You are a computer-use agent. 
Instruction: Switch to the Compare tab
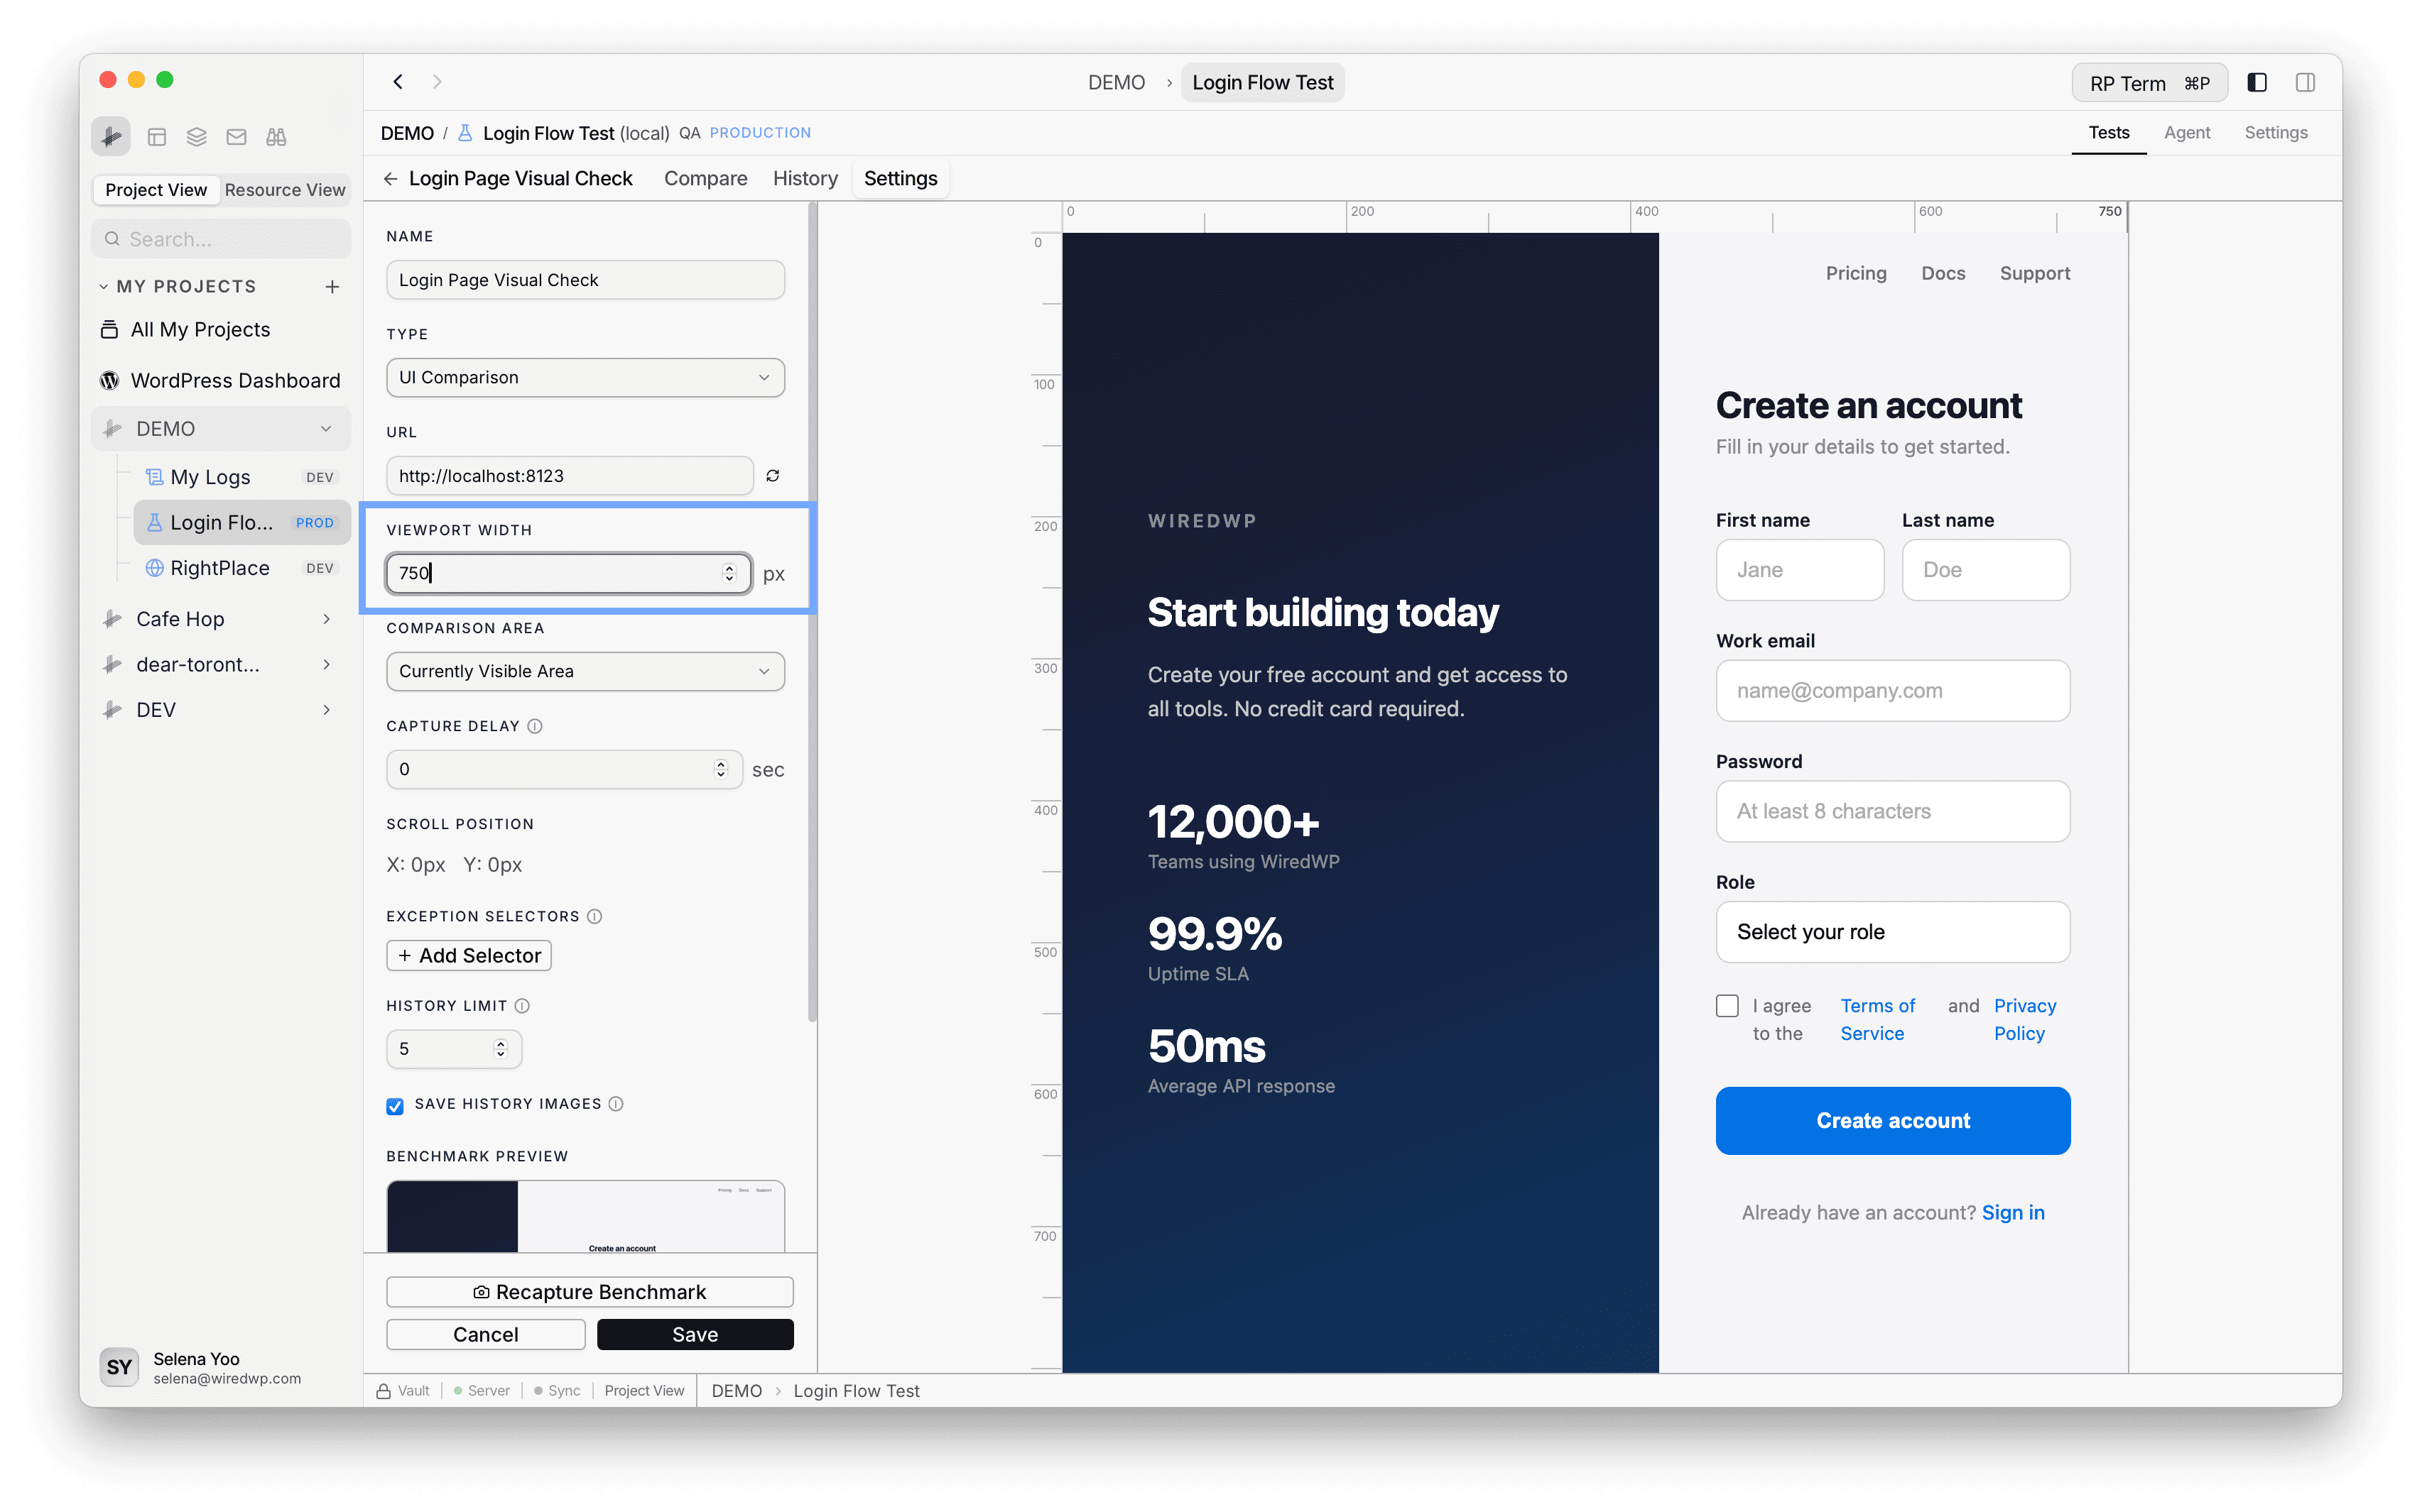point(705,178)
